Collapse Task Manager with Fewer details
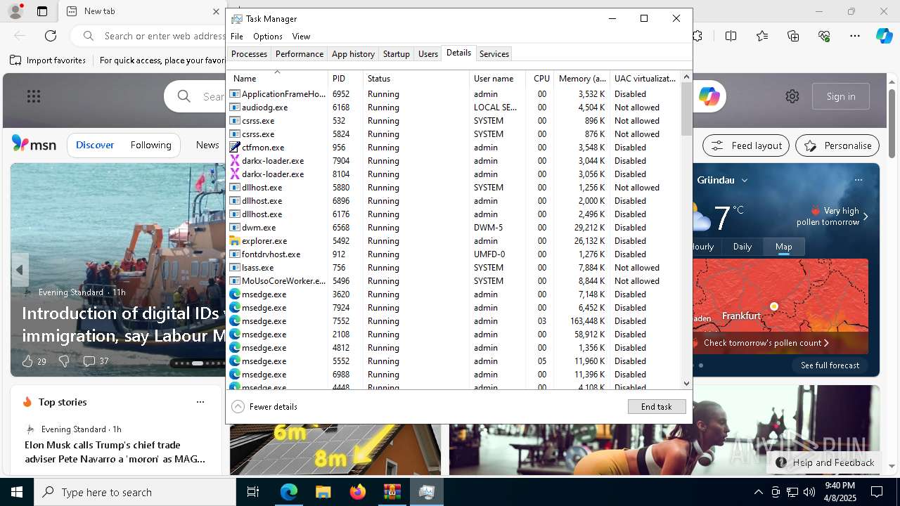900x506 pixels. tap(264, 407)
